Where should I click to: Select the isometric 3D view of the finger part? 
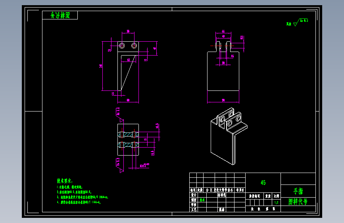click(x=229, y=136)
